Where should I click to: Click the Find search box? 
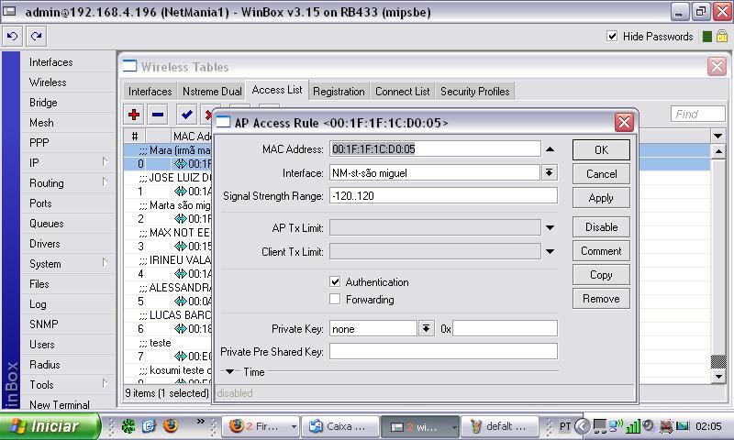pos(697,114)
